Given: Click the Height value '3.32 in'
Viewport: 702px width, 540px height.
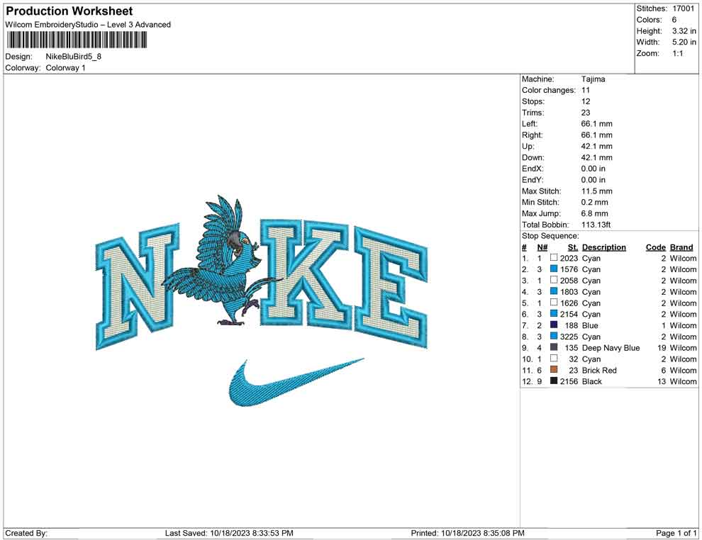Looking at the screenshot, I should coord(684,31).
